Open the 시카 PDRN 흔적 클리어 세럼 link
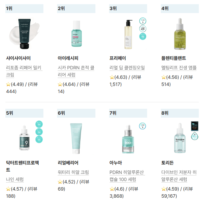 [76, 71]
